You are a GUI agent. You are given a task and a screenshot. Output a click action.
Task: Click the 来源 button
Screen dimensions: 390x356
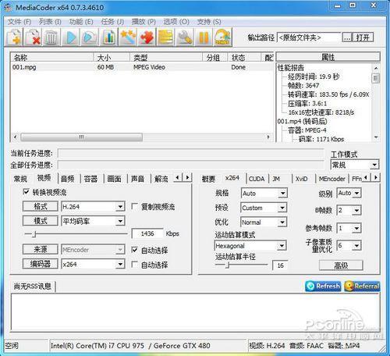click(x=41, y=249)
